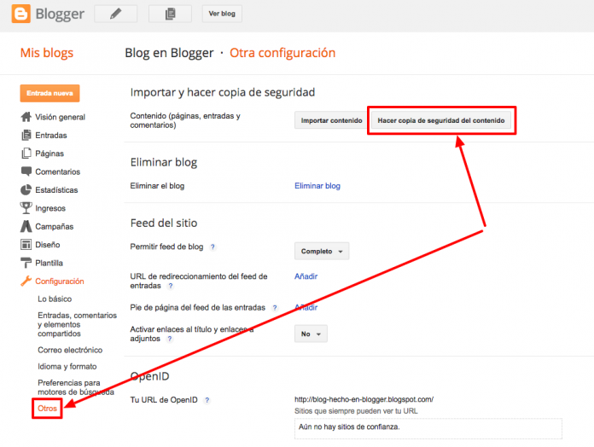
Task: Click help icon for Activar enlaces al título
Action: point(170,340)
